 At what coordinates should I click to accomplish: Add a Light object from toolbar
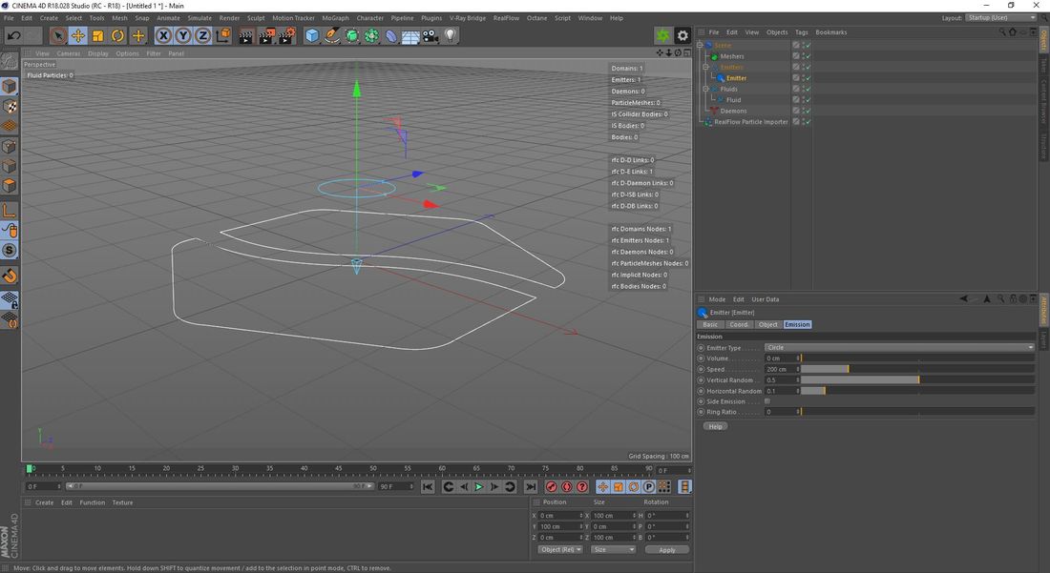point(451,35)
